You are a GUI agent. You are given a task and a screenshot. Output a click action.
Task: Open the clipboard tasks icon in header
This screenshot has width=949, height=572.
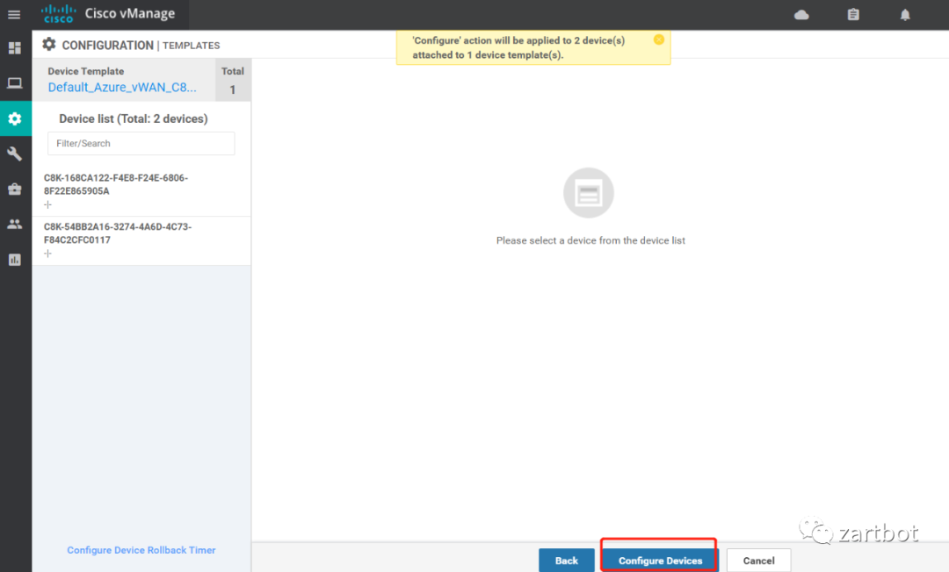tap(852, 15)
